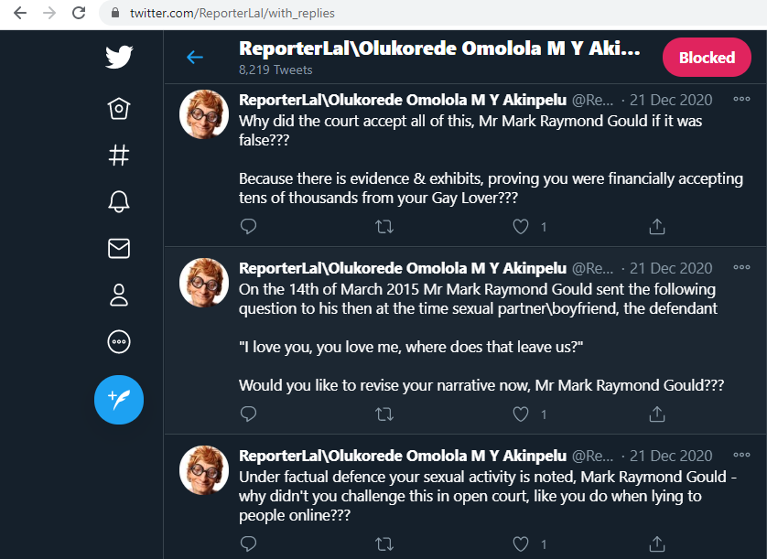Like the '14th of March 2015' tweet
Image resolution: width=767 pixels, height=559 pixels.
point(521,414)
